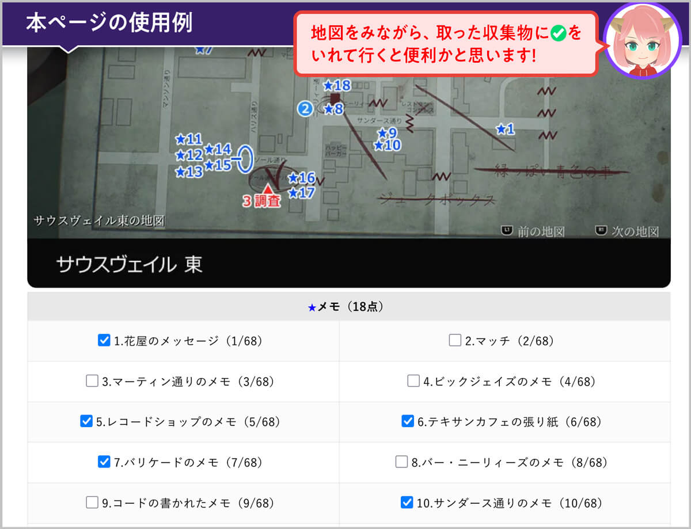
Task: Uncheck the 5.レコードショップのメモ checkbox
Action: coord(86,421)
